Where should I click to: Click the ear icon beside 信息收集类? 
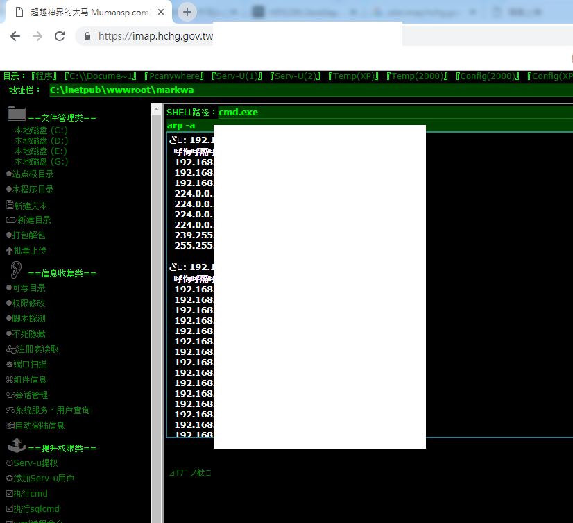pos(16,269)
